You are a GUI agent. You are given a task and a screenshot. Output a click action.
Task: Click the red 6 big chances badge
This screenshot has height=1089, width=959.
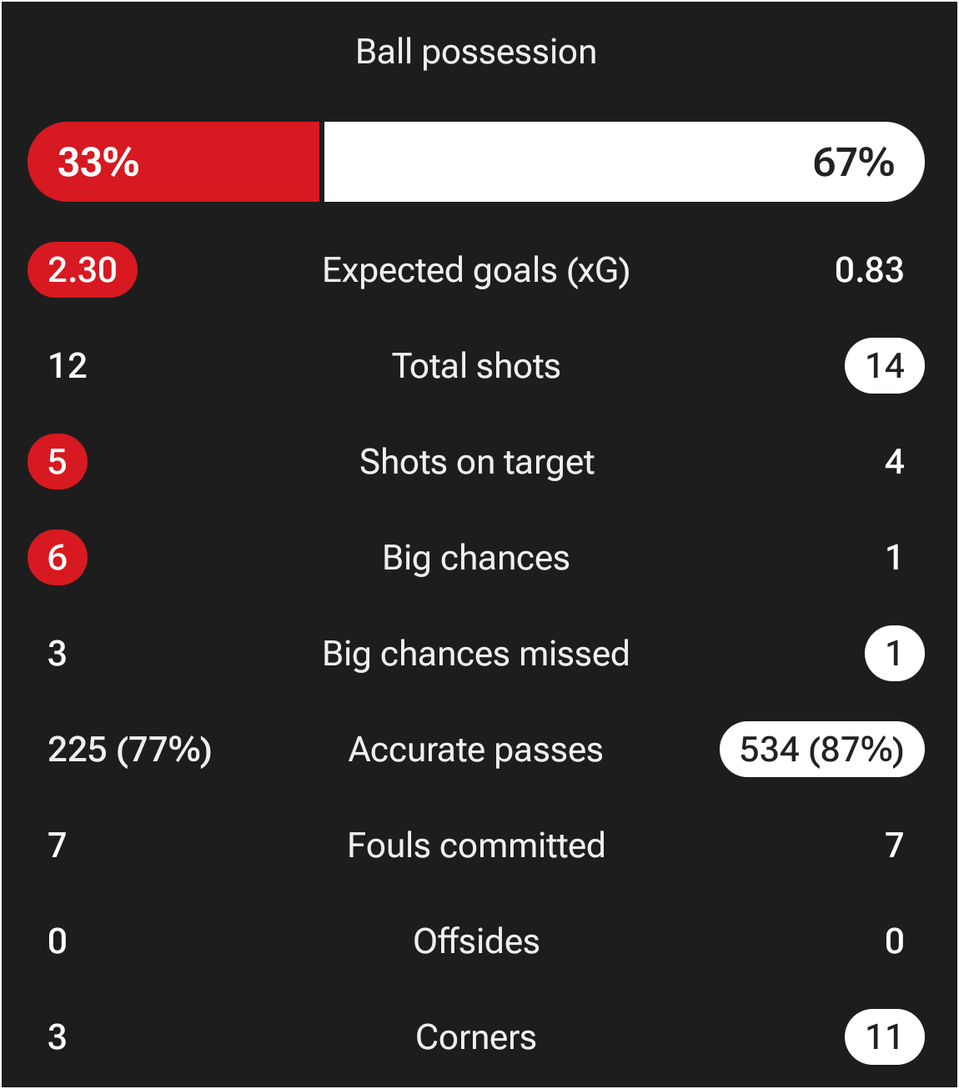tap(58, 558)
